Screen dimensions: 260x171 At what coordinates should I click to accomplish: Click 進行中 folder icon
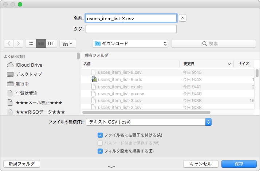click(10, 84)
